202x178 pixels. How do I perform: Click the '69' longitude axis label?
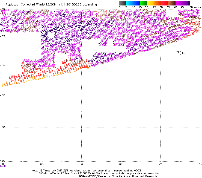click(121, 164)
